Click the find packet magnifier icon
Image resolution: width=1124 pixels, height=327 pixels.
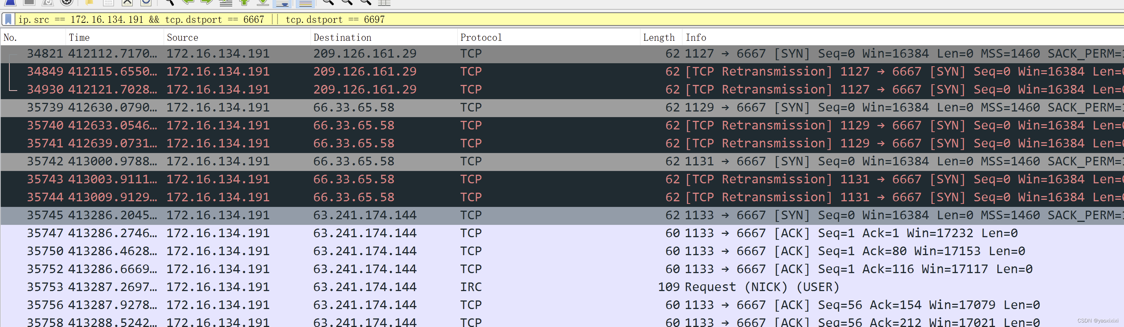click(169, 2)
